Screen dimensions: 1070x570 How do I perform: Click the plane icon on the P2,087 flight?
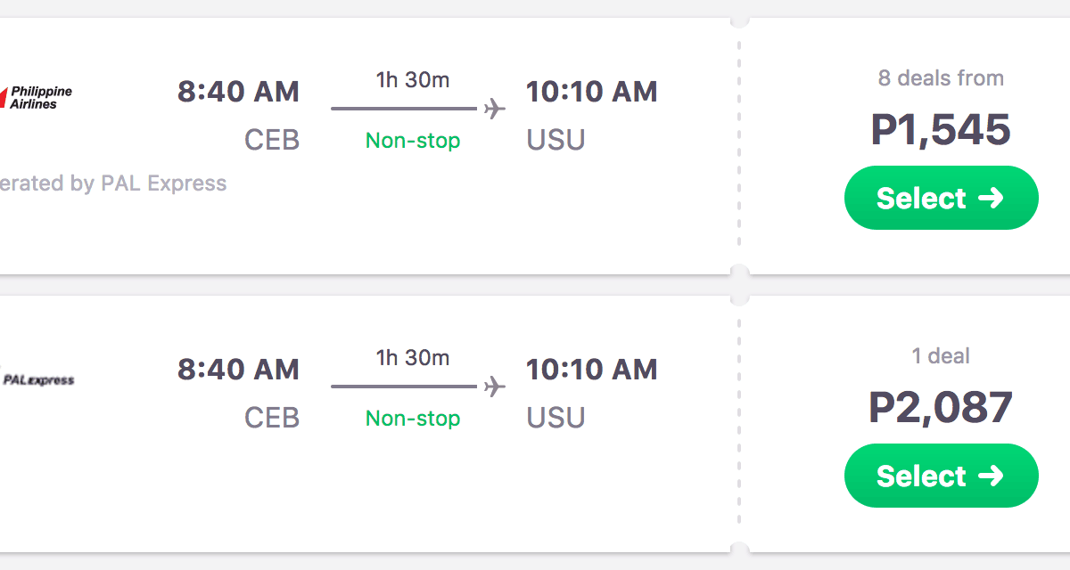pyautogui.click(x=494, y=387)
